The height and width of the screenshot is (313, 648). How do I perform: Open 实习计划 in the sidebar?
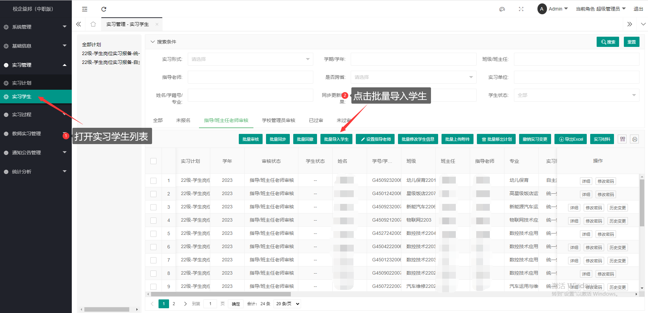point(22,83)
